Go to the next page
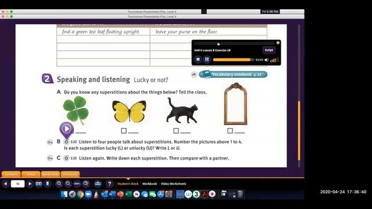Image resolution: width=372 pixels, height=209 pixels. [30, 183]
